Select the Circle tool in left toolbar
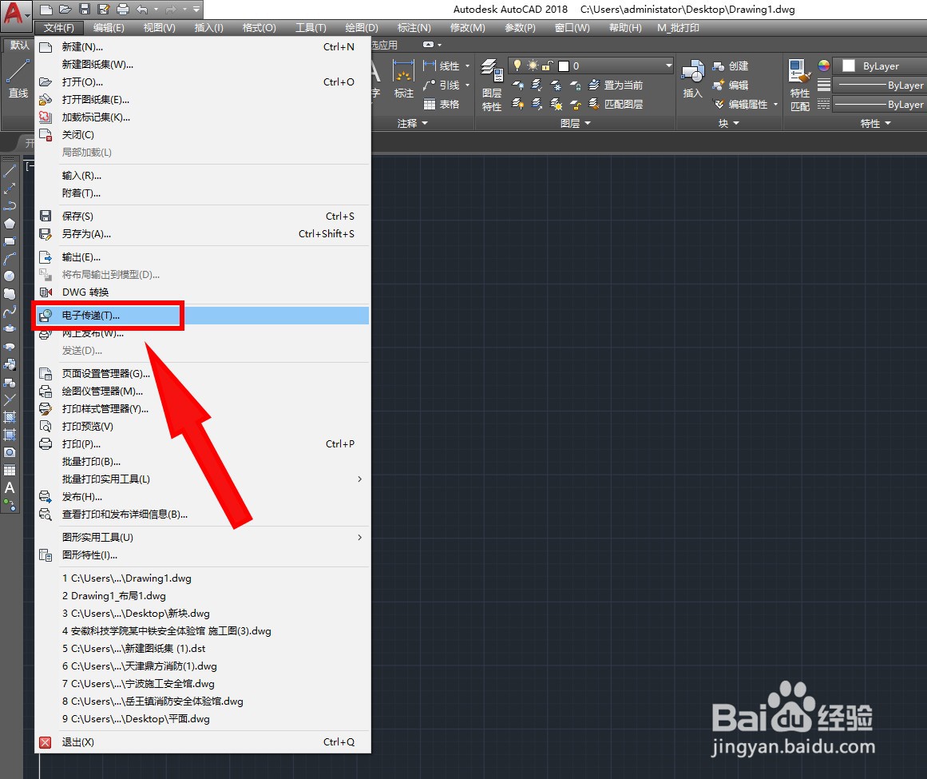927x779 pixels. point(10,276)
